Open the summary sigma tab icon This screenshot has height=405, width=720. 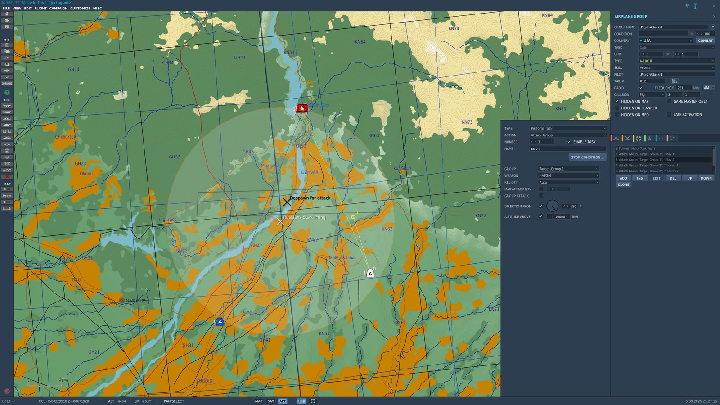point(649,138)
